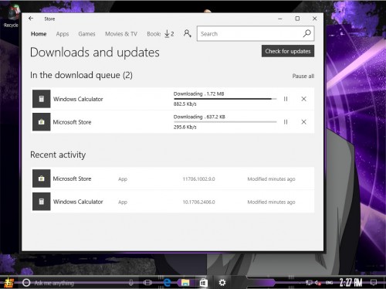The height and width of the screenshot is (289, 386).
Task: Click Modified minutes ago for Microsoft Store
Action: [x=271, y=179]
